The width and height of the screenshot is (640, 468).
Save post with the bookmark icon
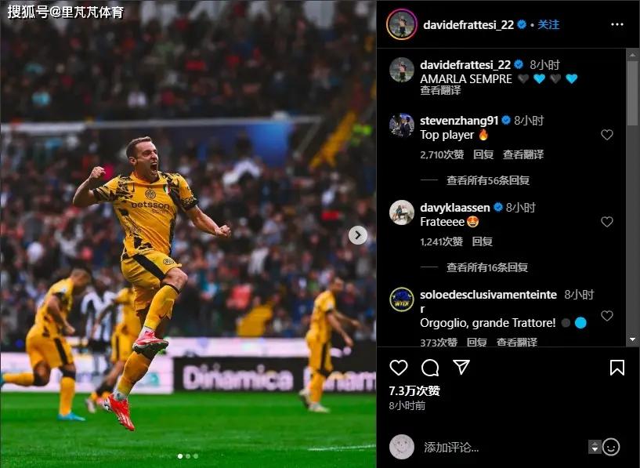pyautogui.click(x=616, y=368)
